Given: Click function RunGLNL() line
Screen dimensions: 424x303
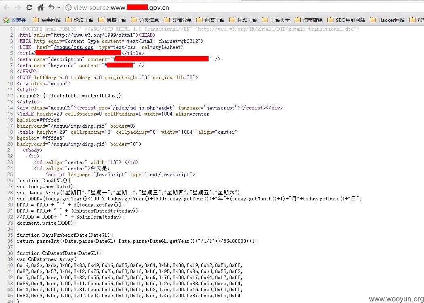Looking at the screenshot, I should point(44,181).
